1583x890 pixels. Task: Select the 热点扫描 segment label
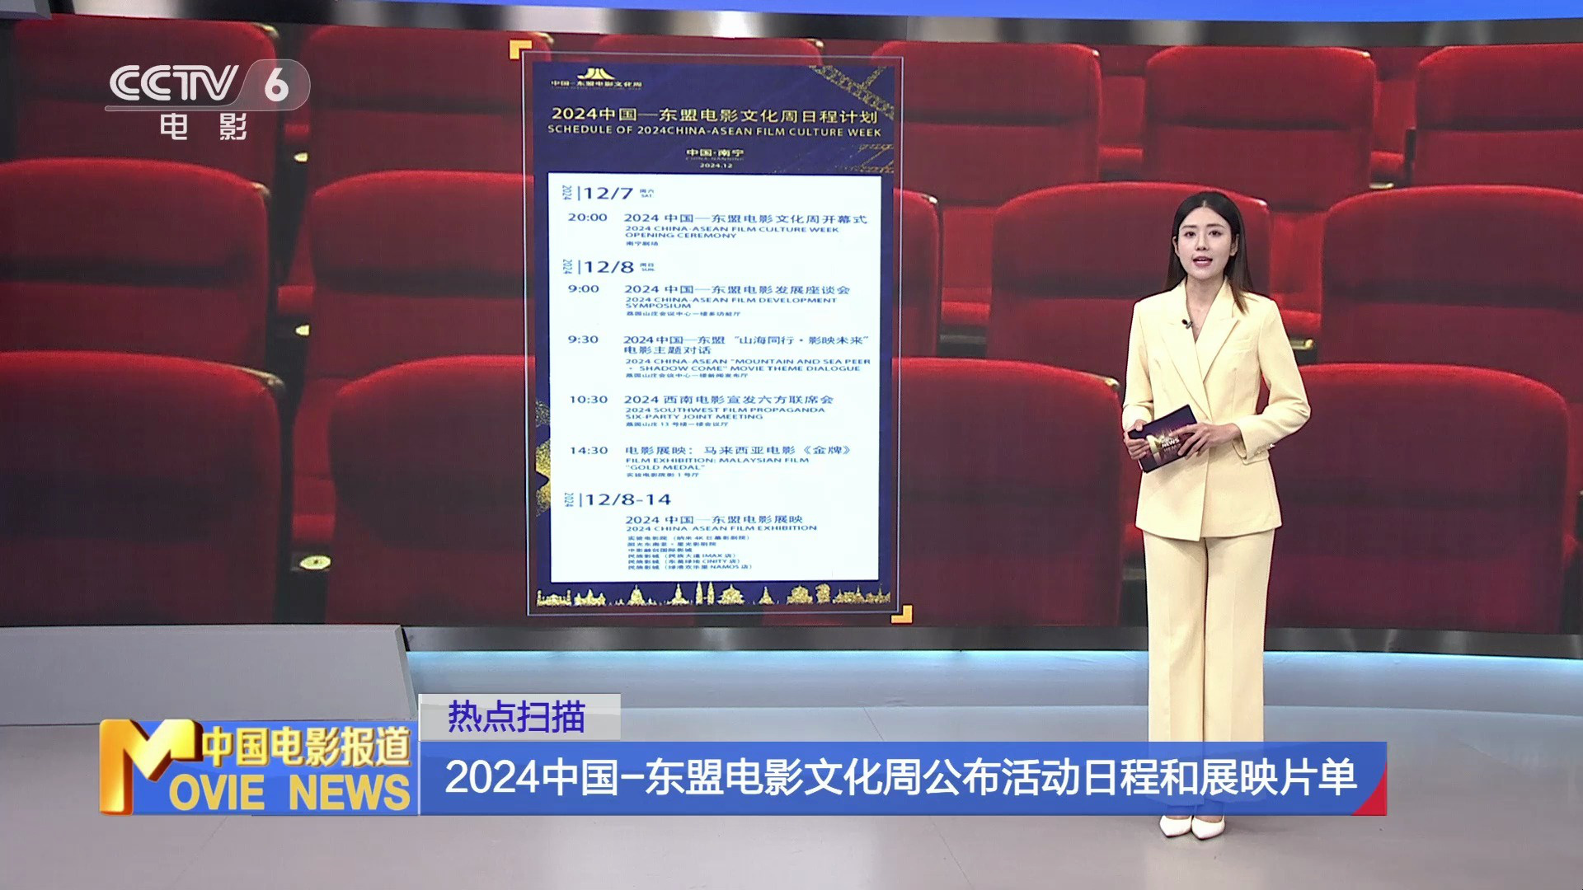(518, 717)
